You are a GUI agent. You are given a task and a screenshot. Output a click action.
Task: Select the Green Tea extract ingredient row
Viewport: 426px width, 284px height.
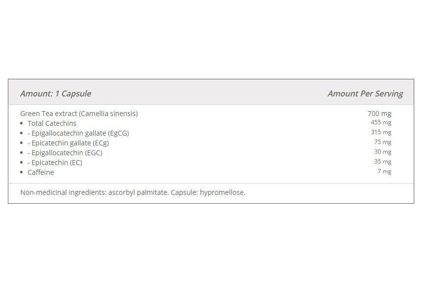coord(79,114)
